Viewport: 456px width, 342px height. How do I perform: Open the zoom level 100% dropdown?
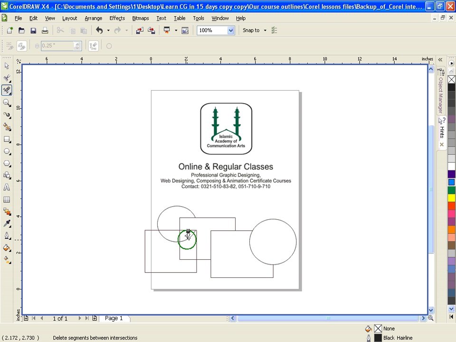tap(231, 30)
